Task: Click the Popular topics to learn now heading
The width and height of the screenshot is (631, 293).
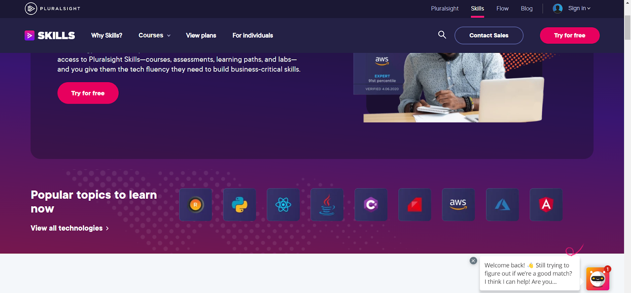Action: pos(94,202)
